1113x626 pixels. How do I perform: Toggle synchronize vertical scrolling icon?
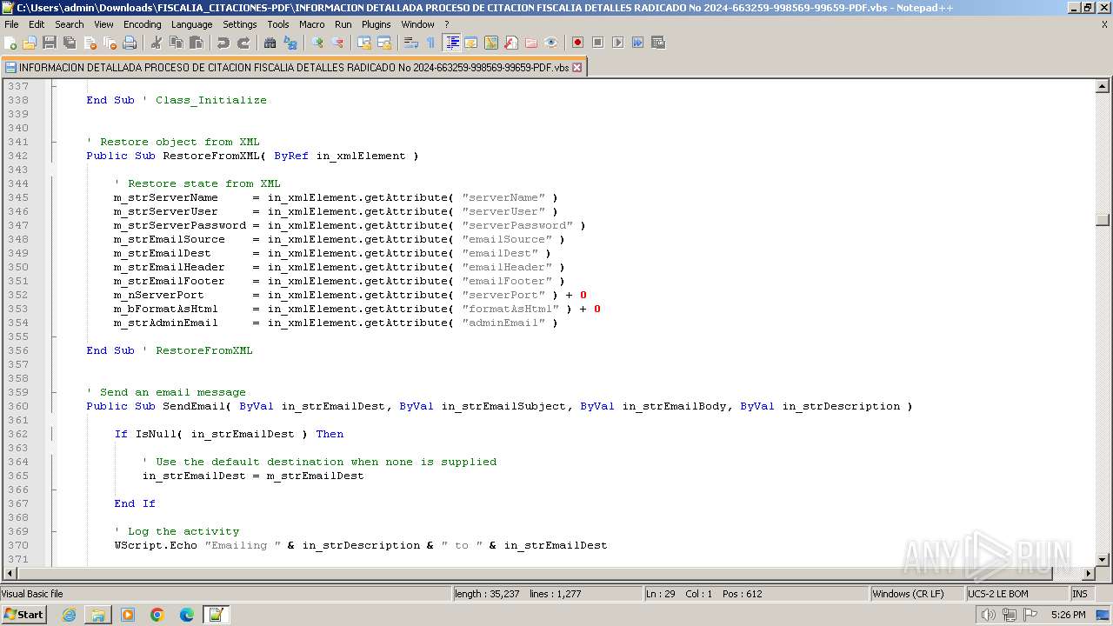pos(364,43)
